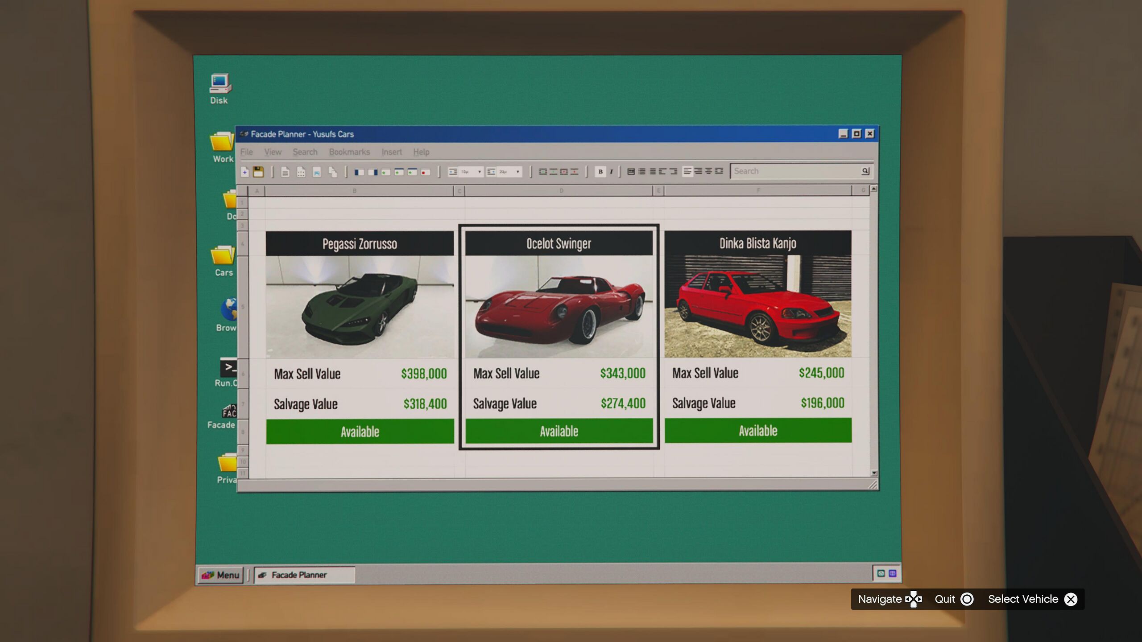1142x642 pixels.
Task: Expand the 10pt size dropdown
Action: (x=480, y=172)
